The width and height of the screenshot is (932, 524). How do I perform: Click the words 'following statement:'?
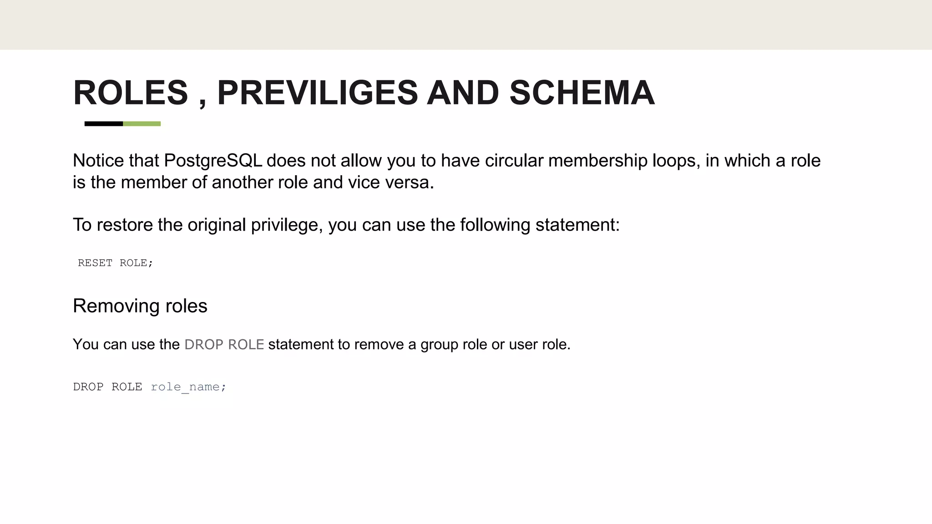[540, 225]
